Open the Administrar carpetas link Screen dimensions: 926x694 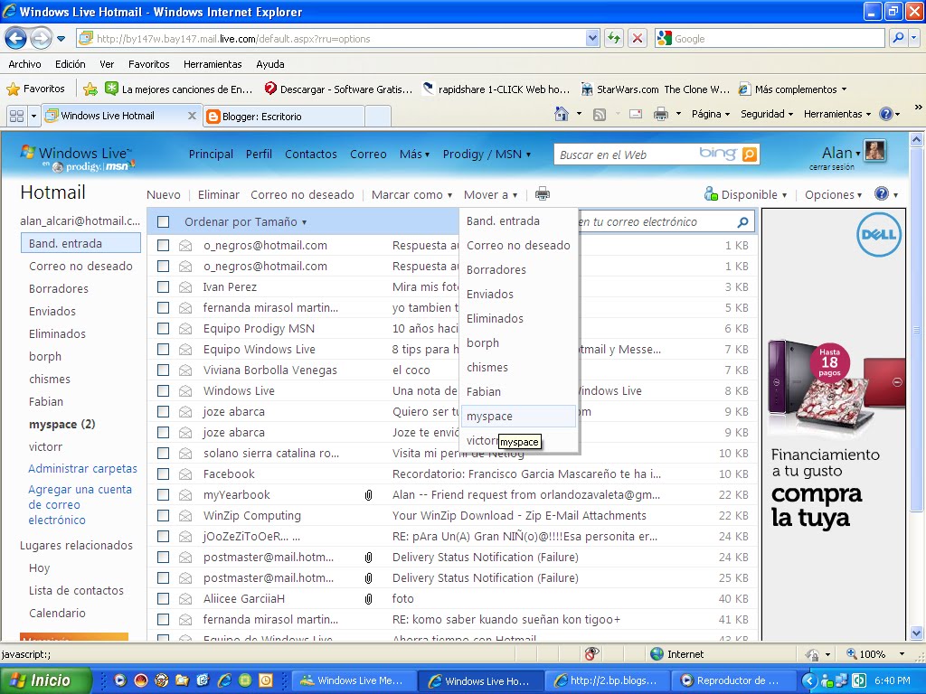tap(82, 469)
